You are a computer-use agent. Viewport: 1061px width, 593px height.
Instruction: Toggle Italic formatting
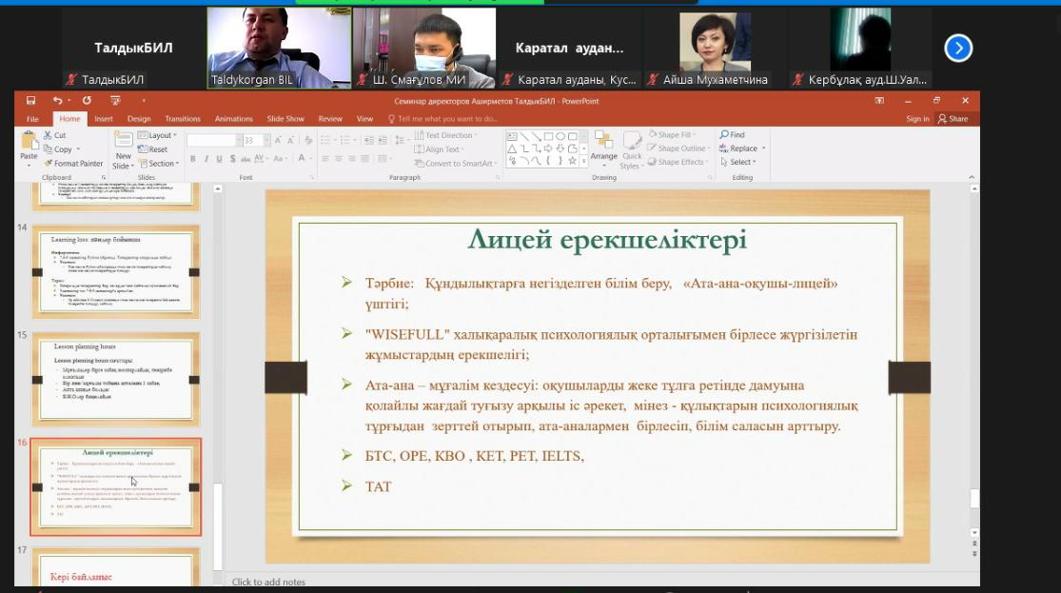pos(206,159)
